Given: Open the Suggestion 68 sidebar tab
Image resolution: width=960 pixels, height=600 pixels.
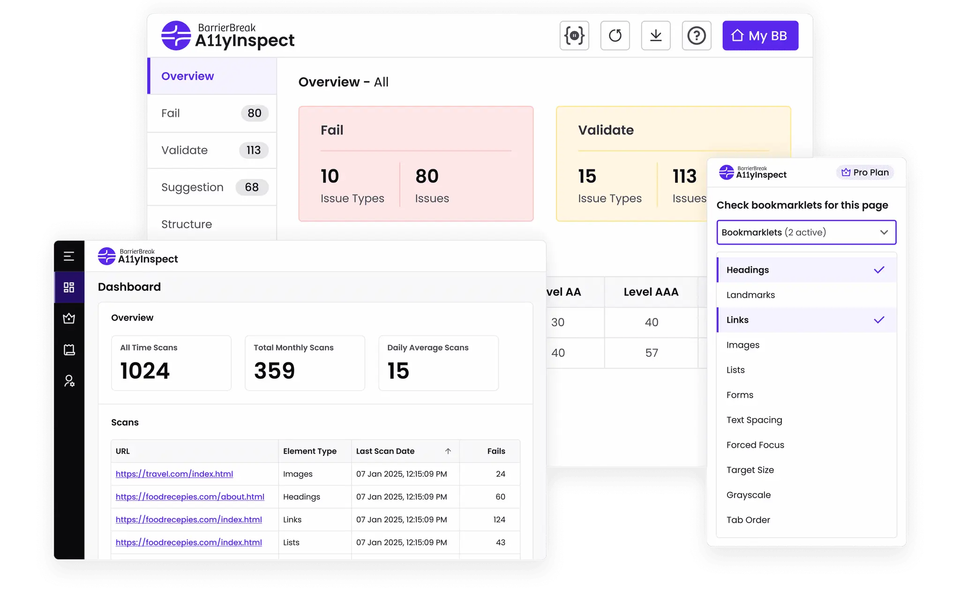Looking at the screenshot, I should point(212,187).
